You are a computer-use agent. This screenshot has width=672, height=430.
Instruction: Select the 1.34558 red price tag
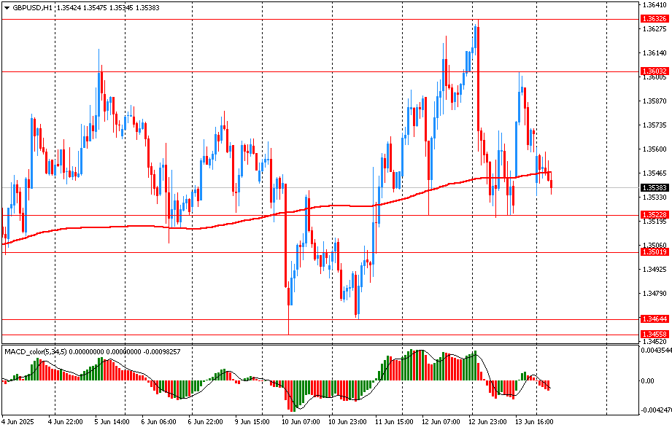[654, 335]
